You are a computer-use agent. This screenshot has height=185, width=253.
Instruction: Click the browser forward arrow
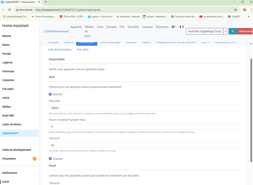point(3,10)
